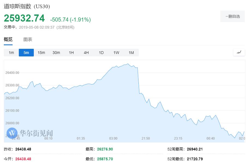
Task: Click the 删自选 button
Action: click(x=233, y=16)
